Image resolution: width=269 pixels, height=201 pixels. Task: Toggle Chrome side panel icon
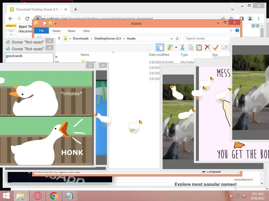click(x=242, y=19)
